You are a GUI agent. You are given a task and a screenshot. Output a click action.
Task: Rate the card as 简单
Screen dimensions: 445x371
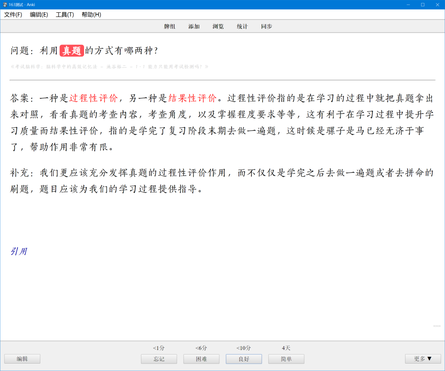point(286,359)
